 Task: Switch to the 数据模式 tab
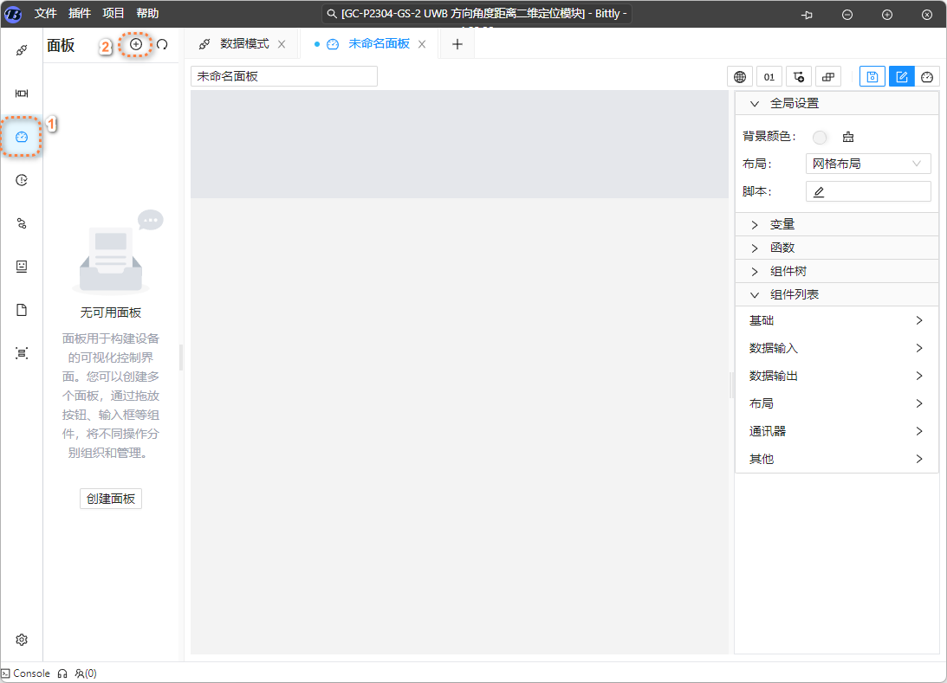[x=244, y=44]
